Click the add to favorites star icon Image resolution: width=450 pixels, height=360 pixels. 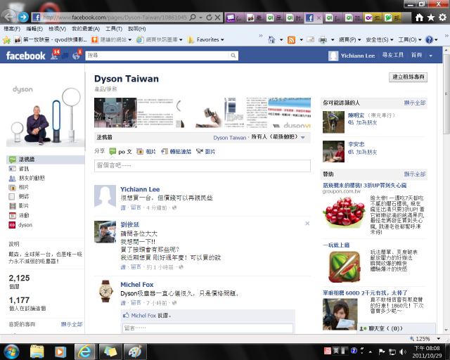(x=6, y=40)
